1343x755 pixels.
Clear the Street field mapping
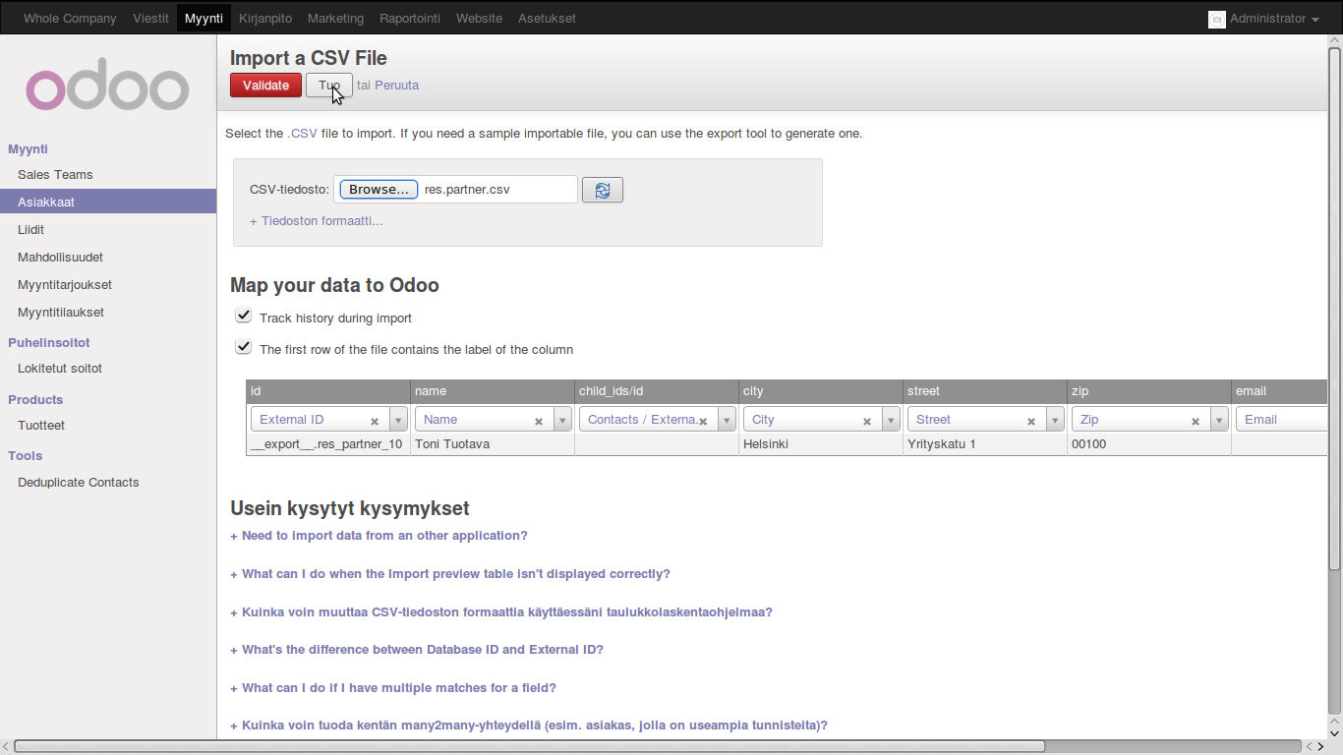click(1031, 421)
